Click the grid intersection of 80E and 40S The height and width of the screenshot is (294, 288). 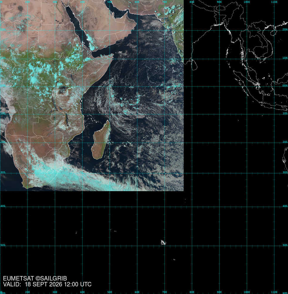[192, 207]
